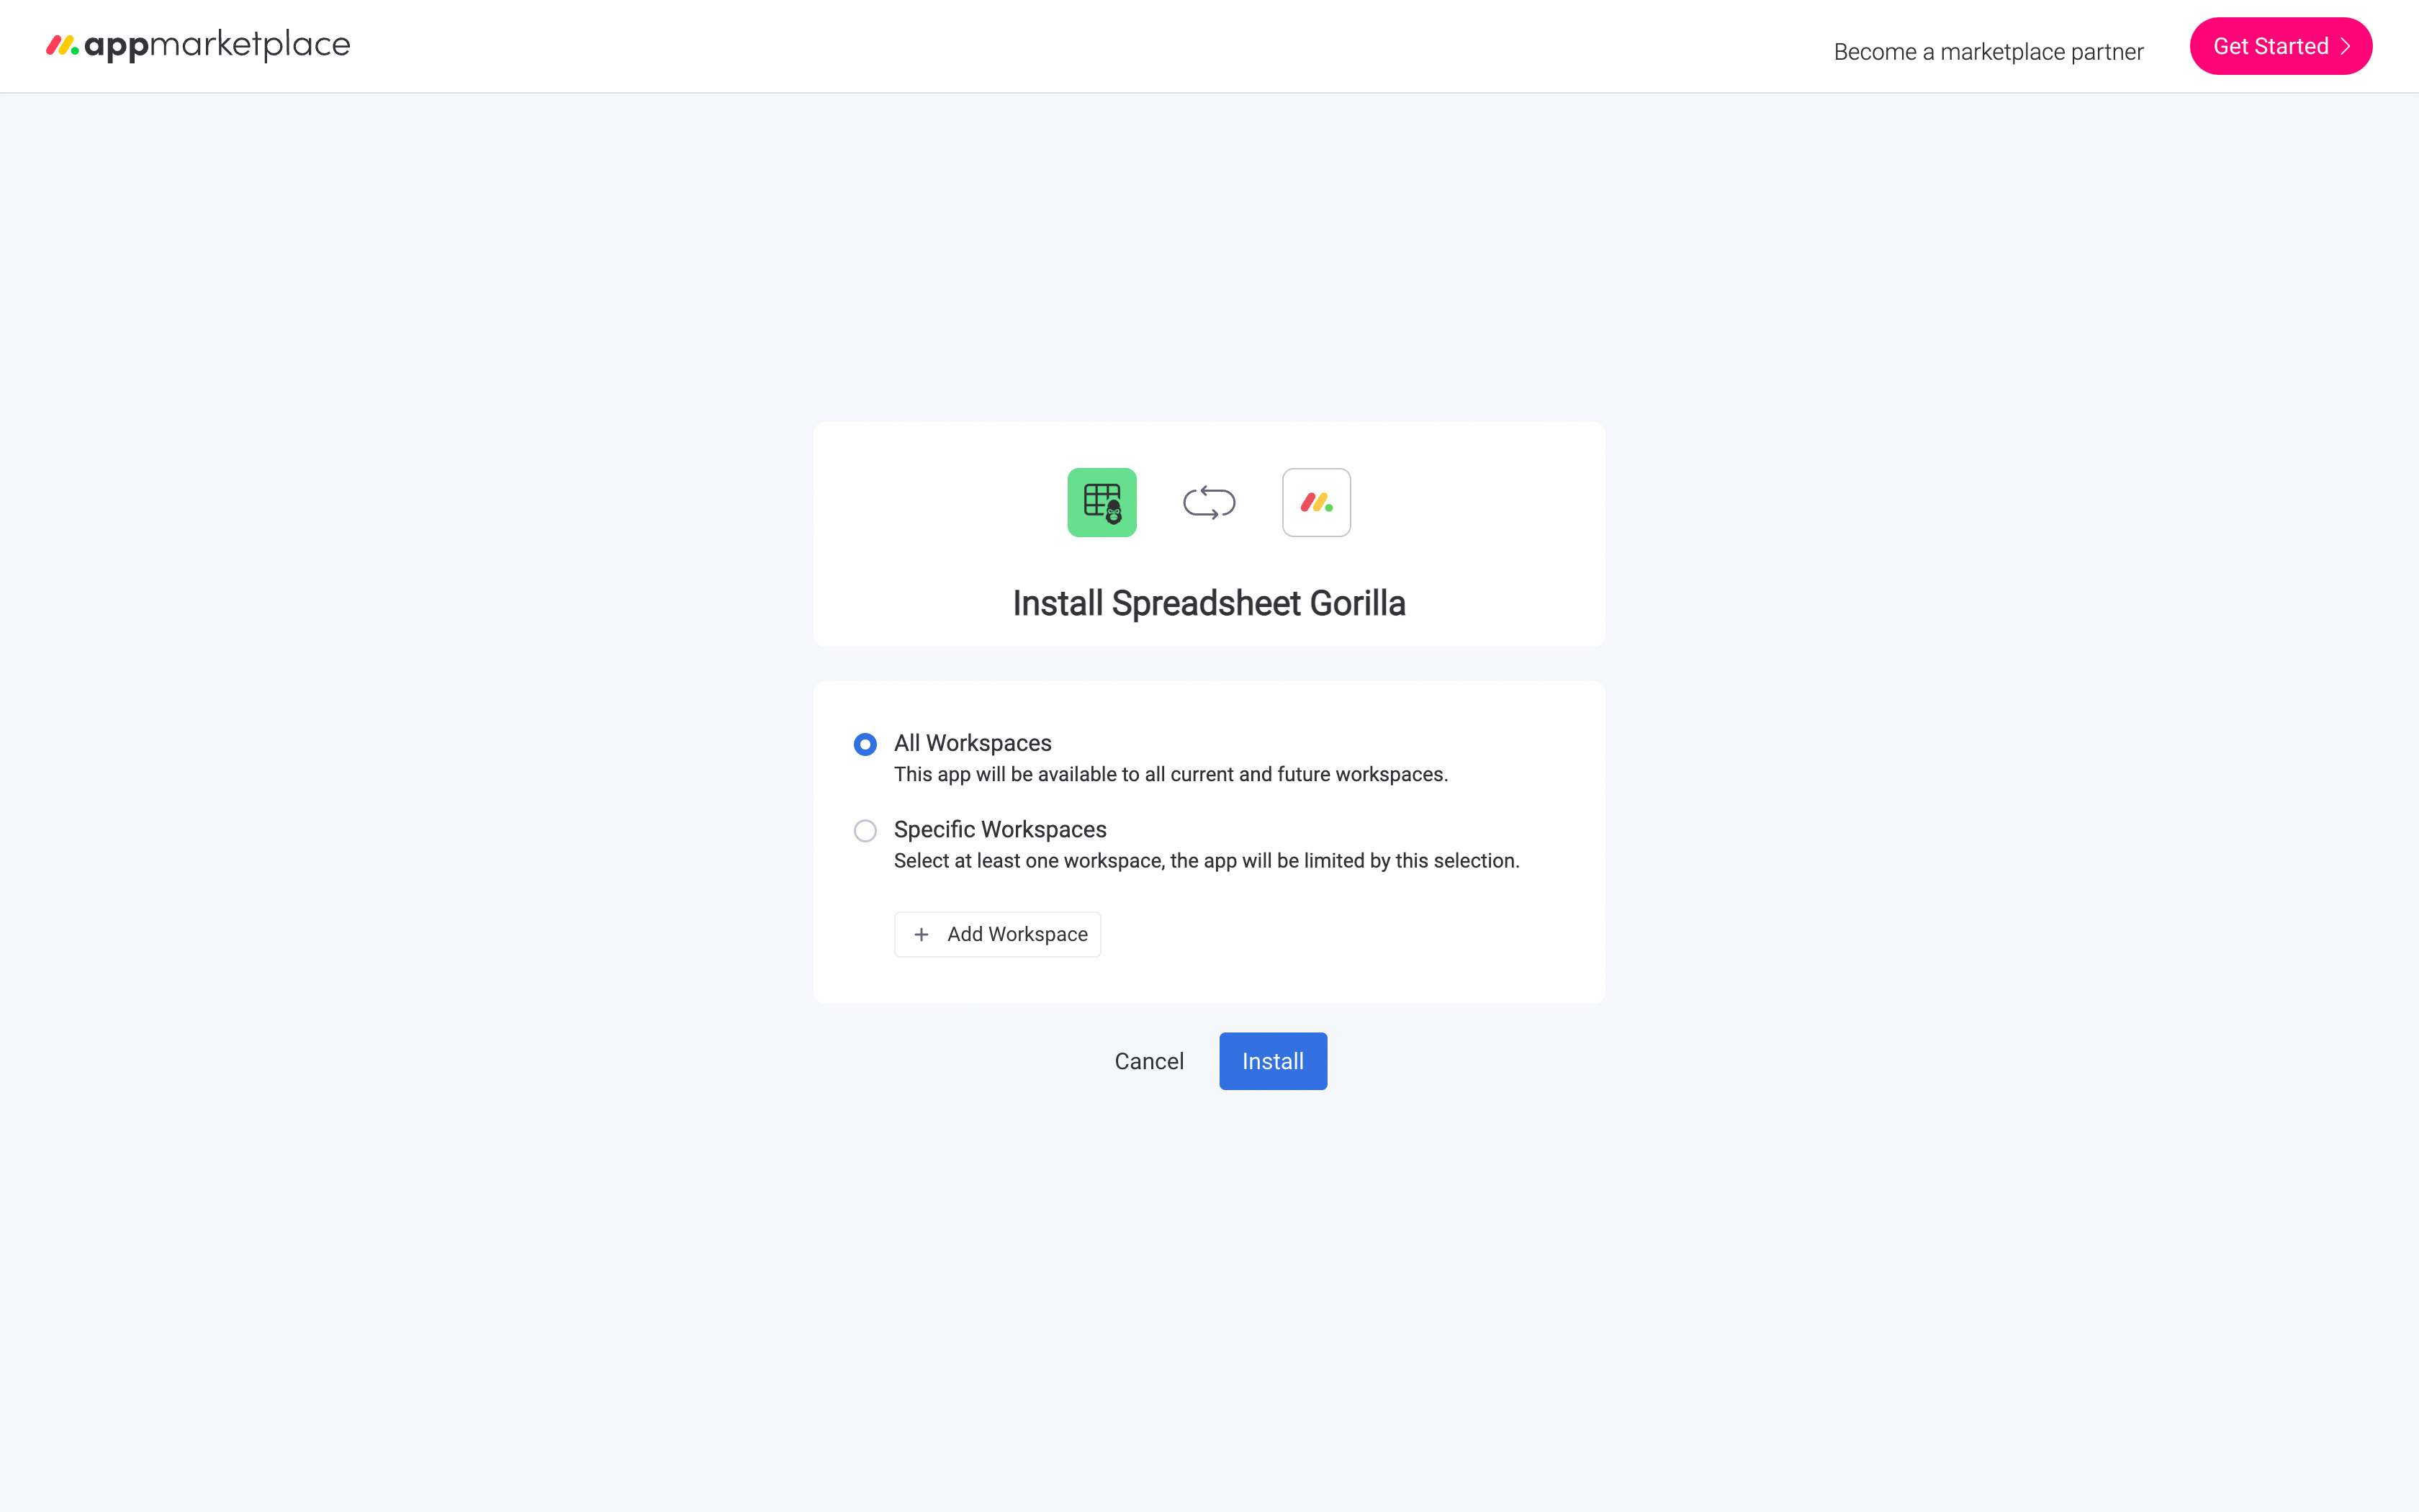
Task: Click the chevron arrow in Get Started
Action: click(2345, 46)
